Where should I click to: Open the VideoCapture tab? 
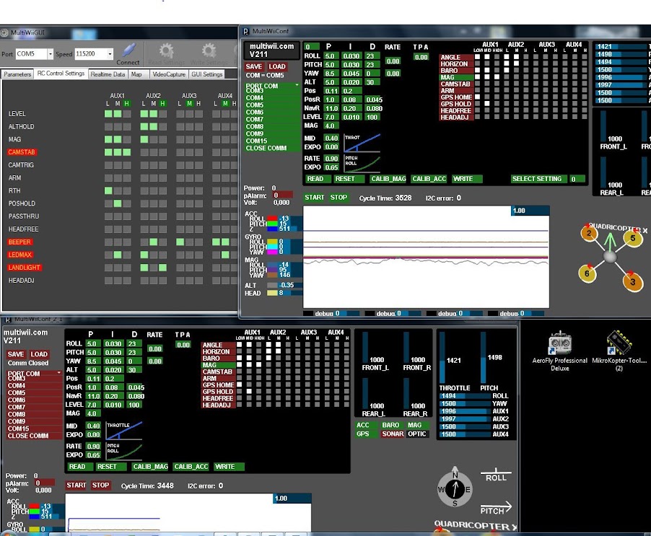pos(169,74)
